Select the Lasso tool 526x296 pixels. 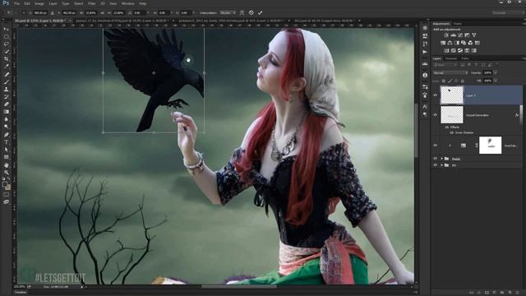tap(7, 44)
